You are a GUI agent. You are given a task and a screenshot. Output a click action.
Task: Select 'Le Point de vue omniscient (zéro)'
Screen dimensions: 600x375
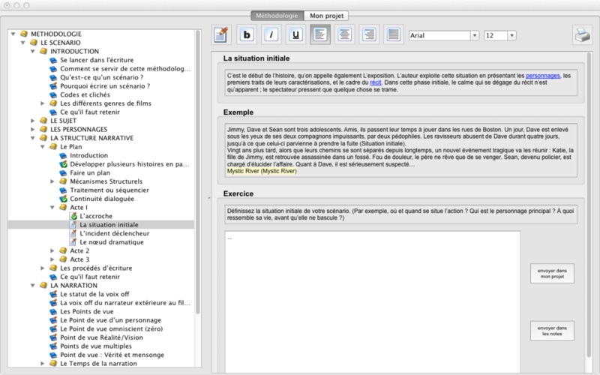pos(111,329)
